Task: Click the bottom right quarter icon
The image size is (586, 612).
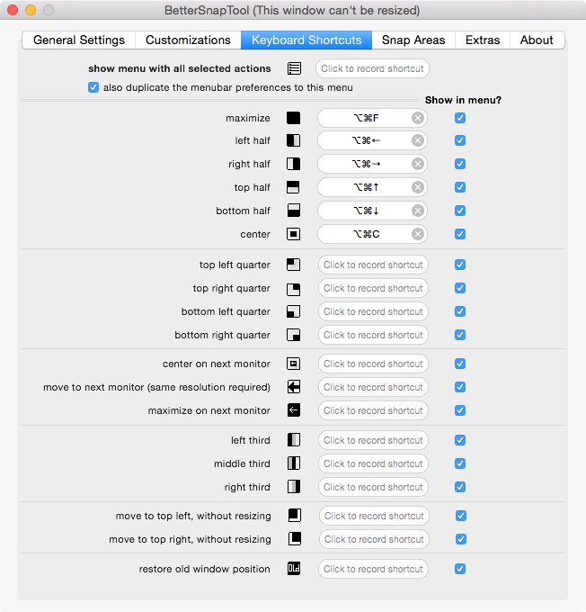Action: tap(293, 335)
